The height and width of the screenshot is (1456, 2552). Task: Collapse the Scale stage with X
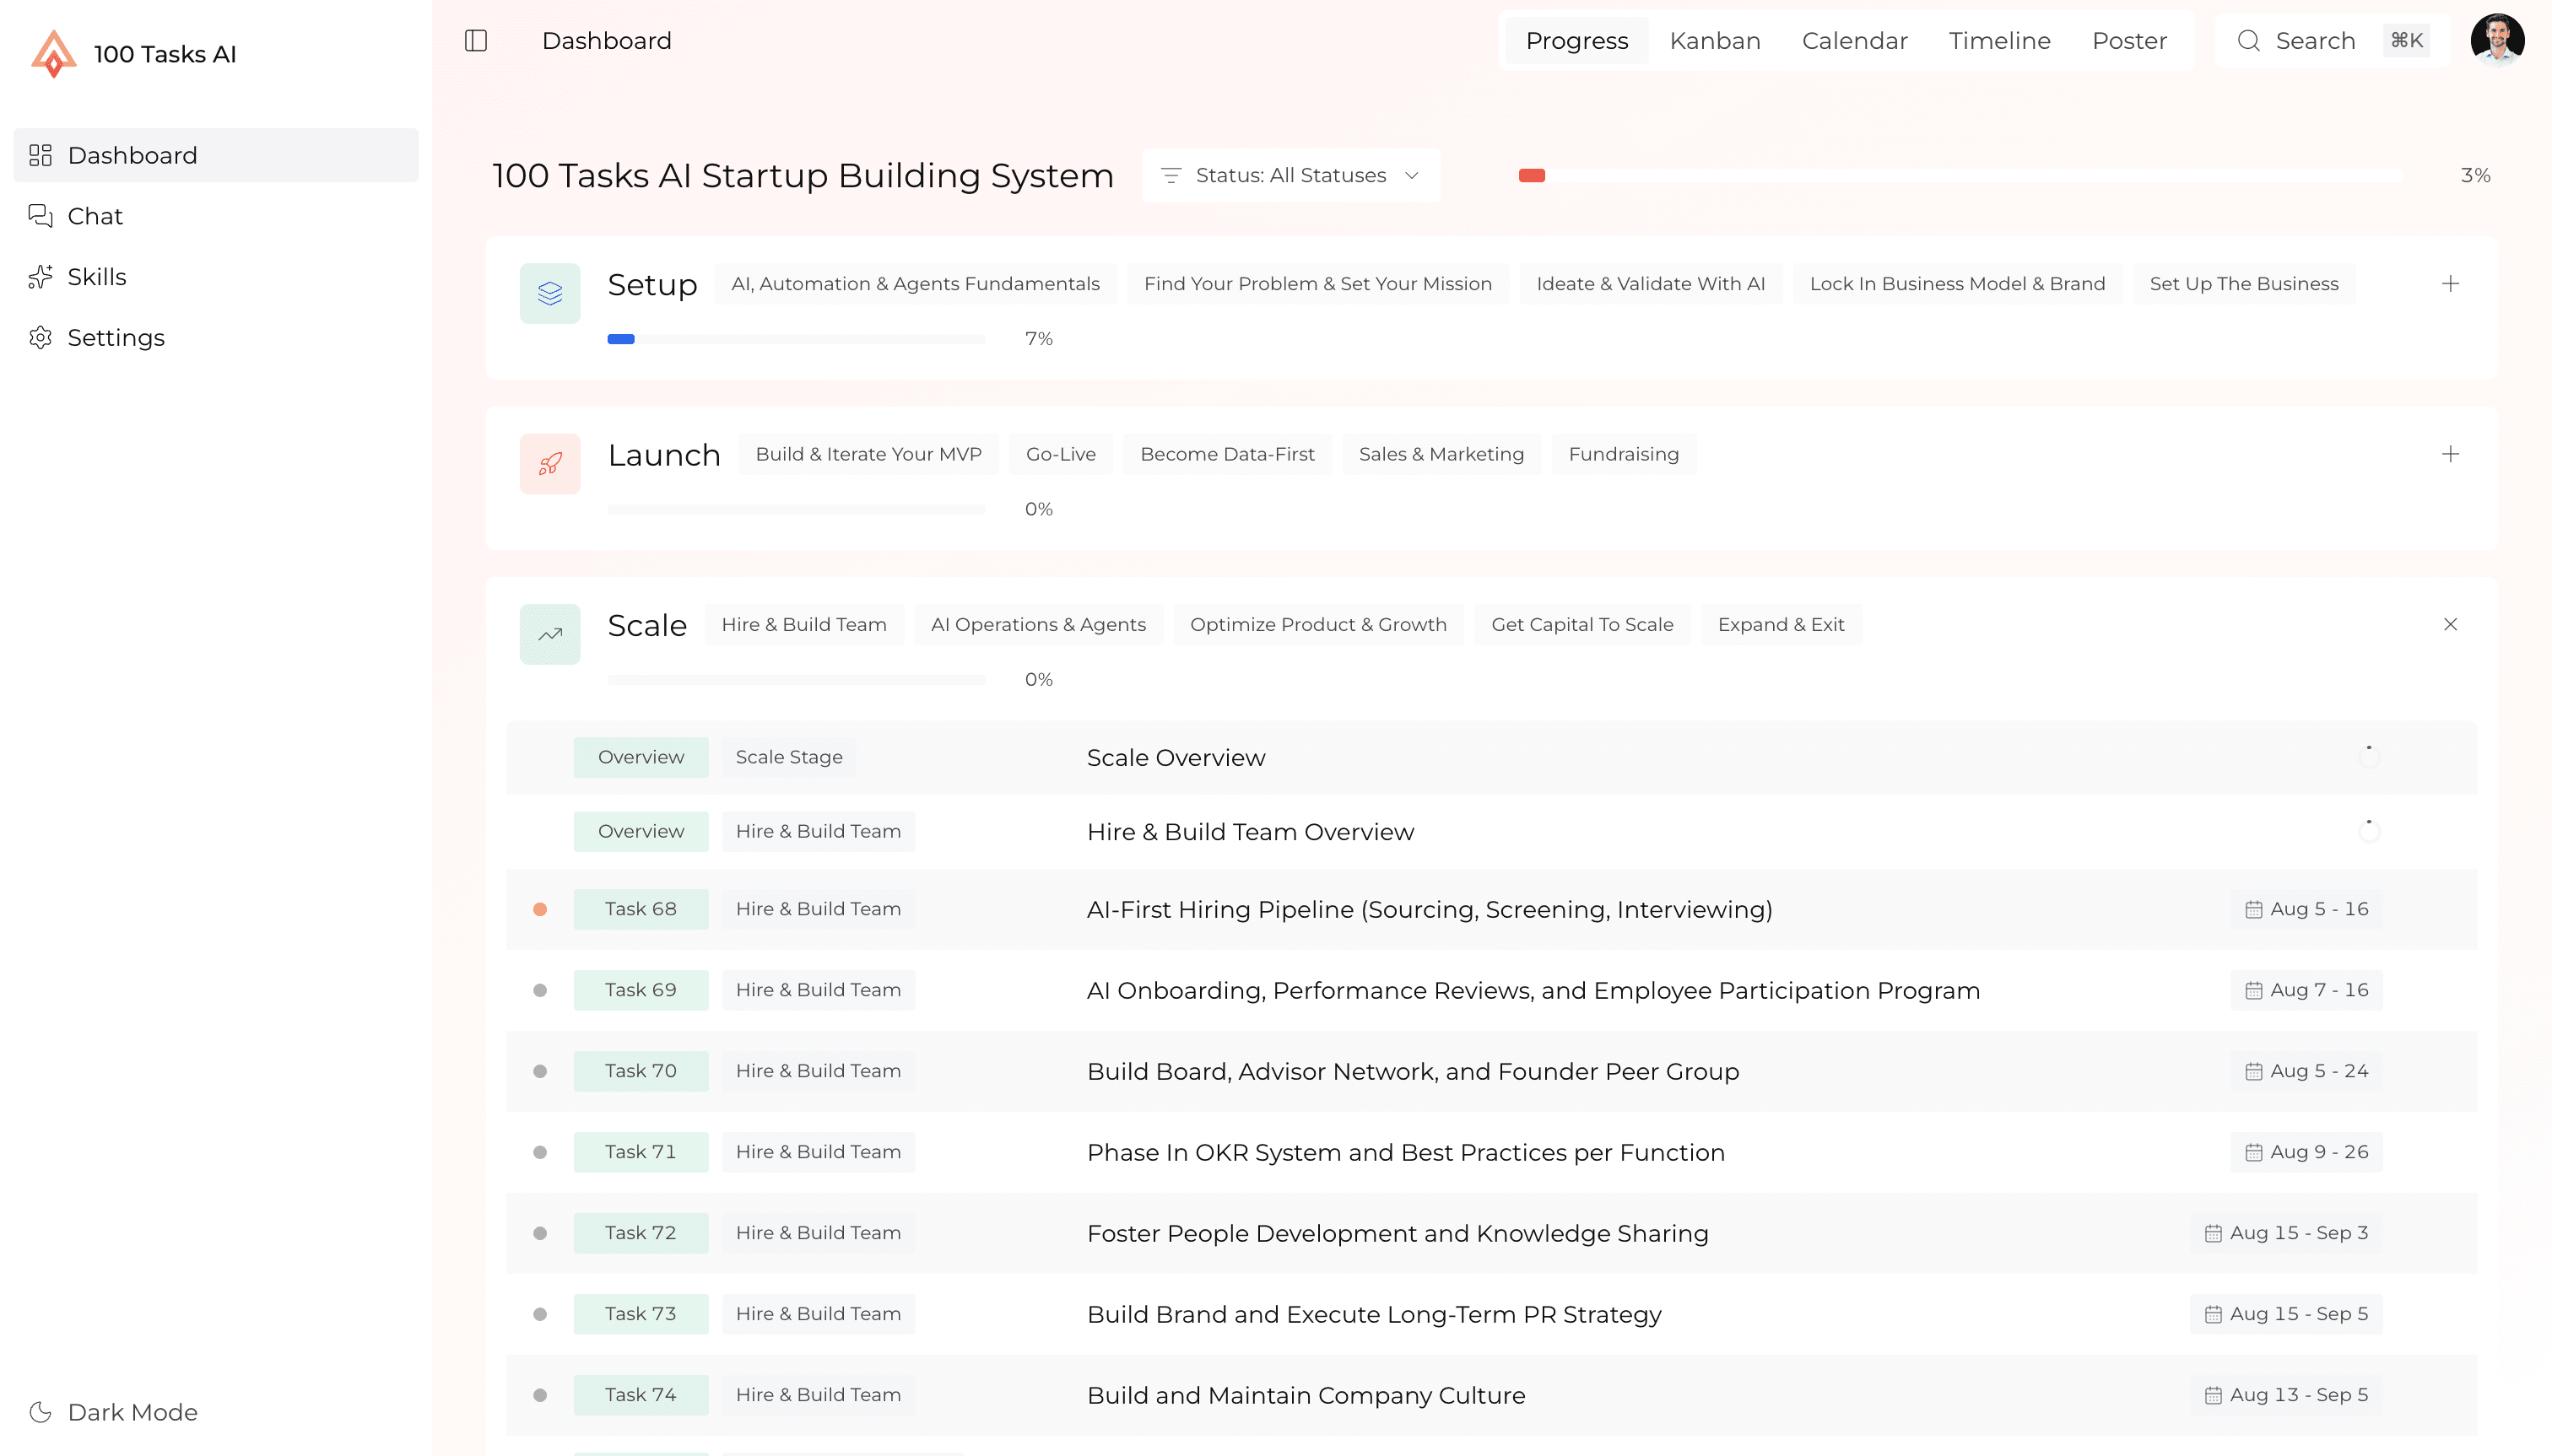[x=2450, y=625]
